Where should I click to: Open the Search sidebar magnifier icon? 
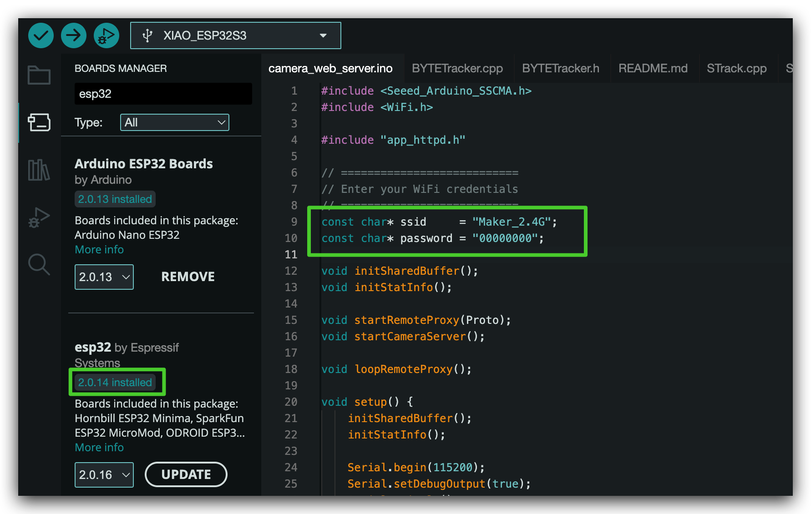tap(39, 264)
